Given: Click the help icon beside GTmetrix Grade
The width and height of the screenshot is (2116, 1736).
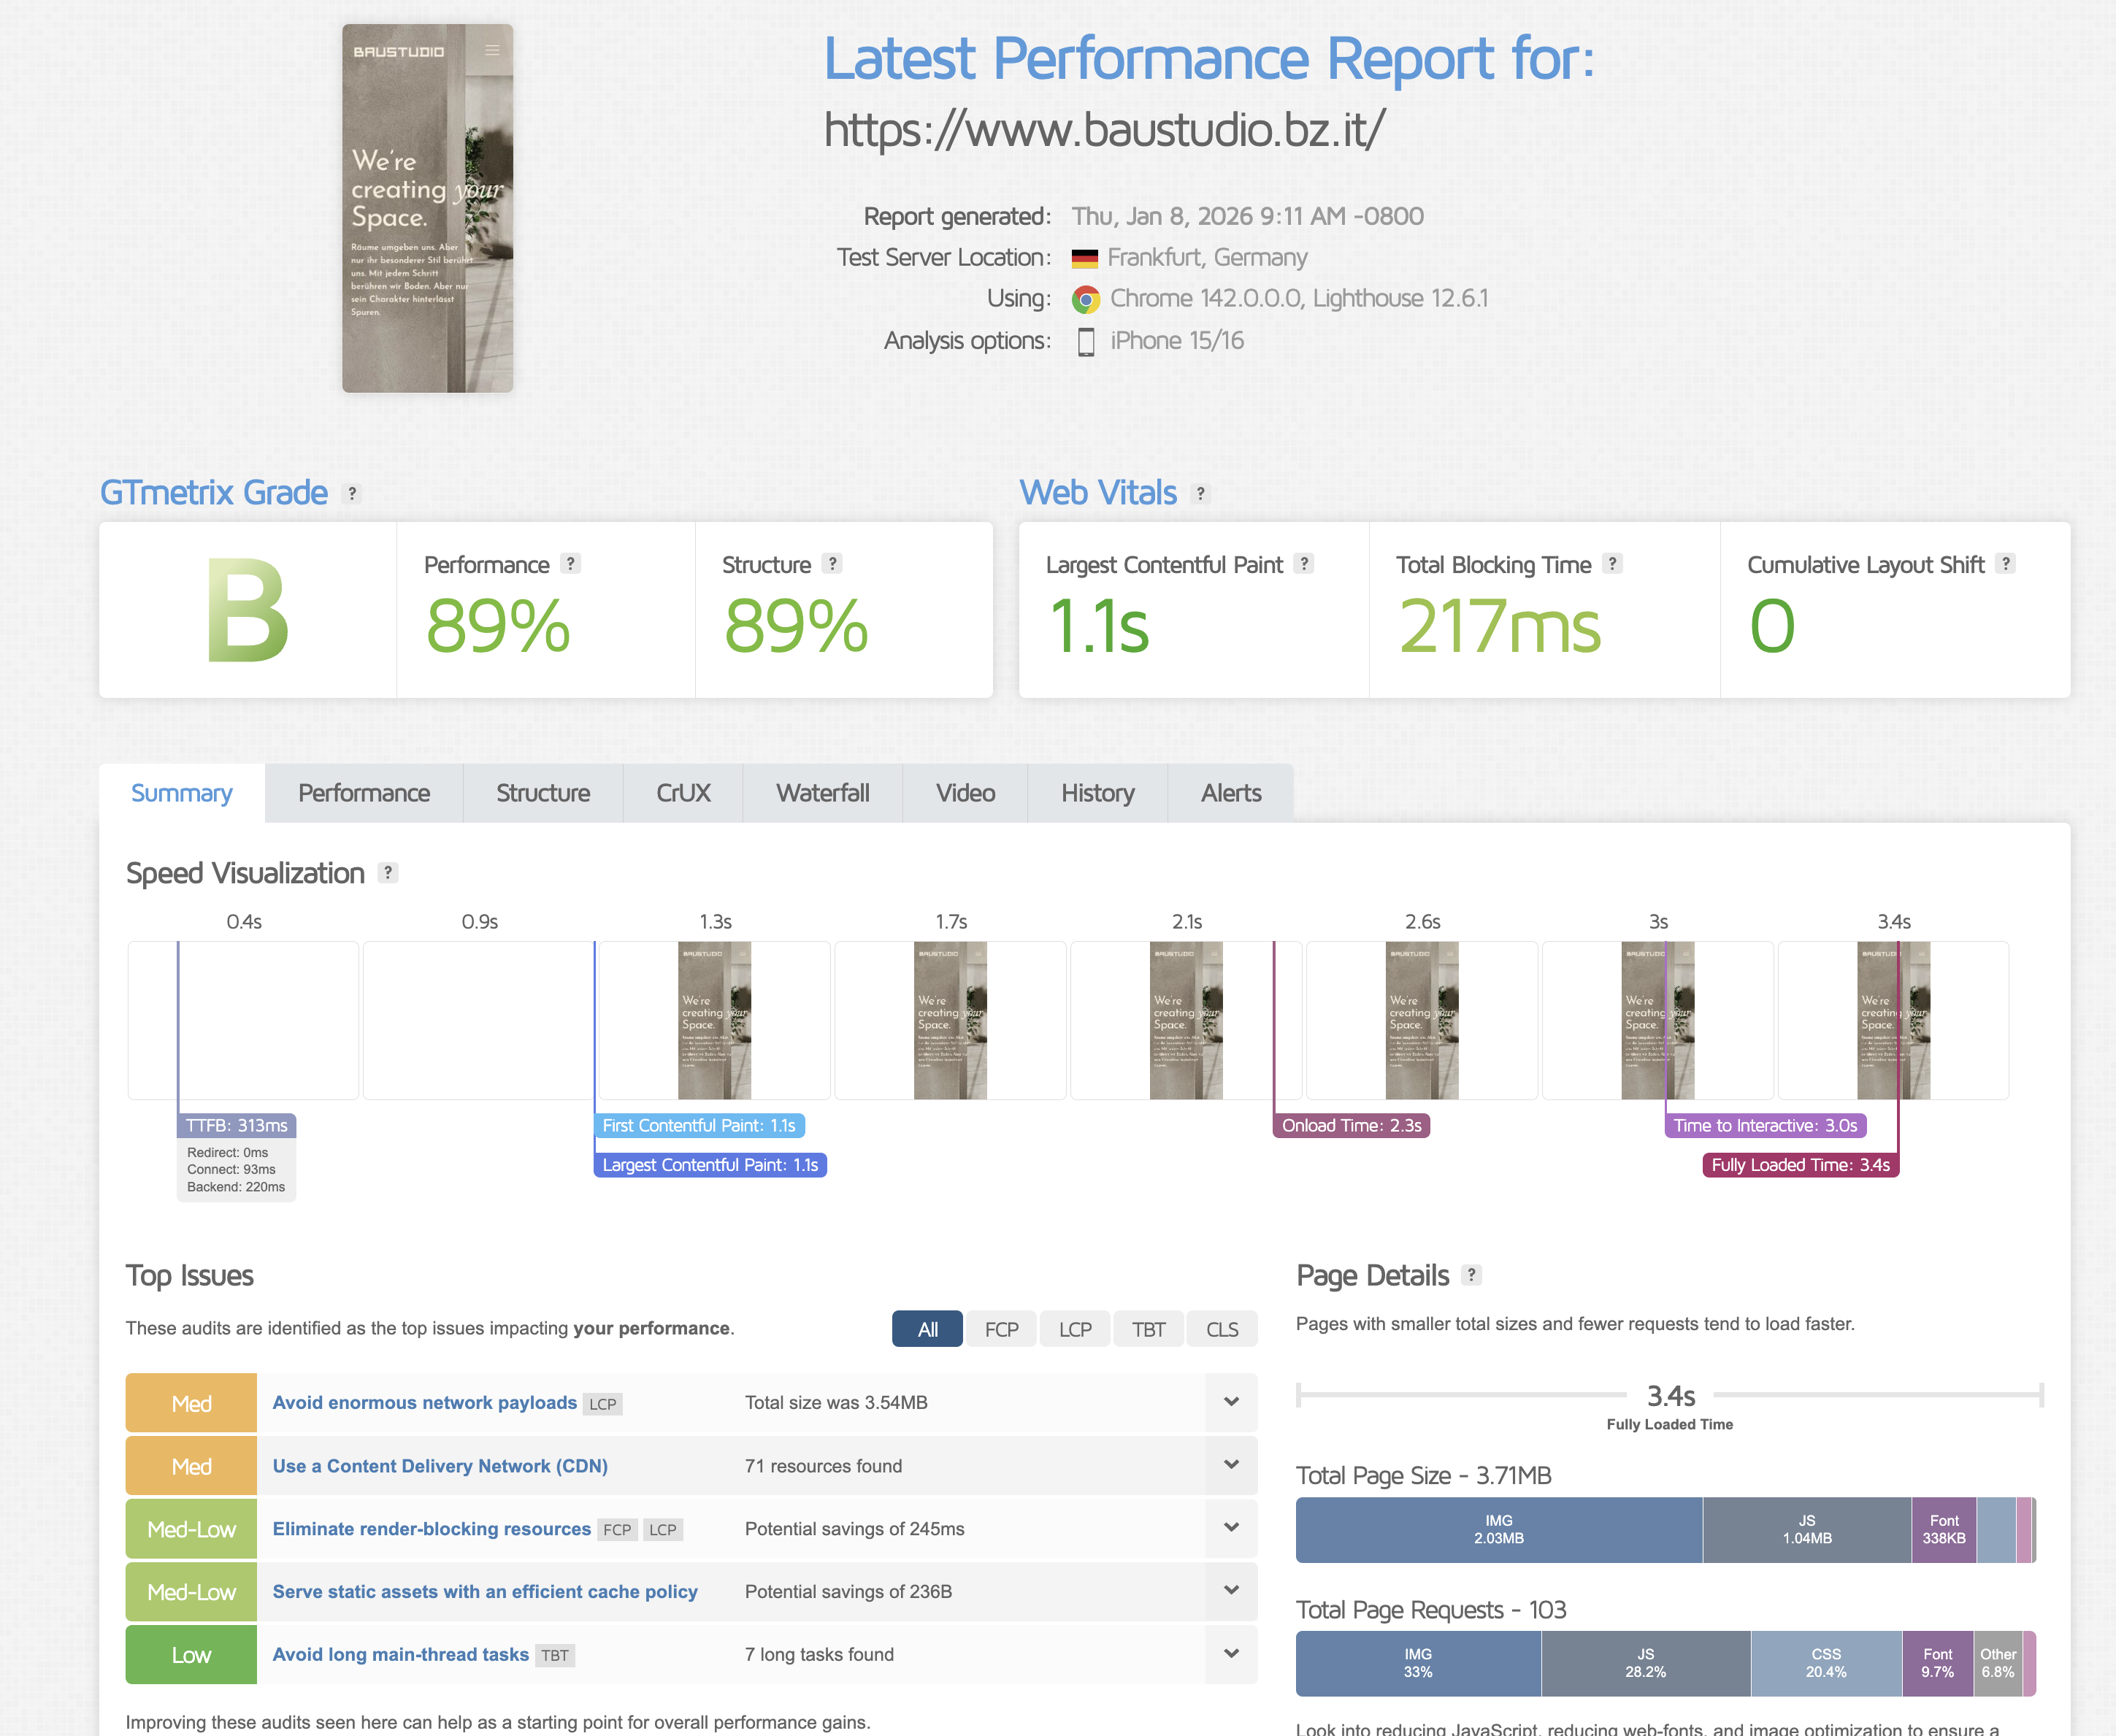Looking at the screenshot, I should pyautogui.click(x=351, y=493).
